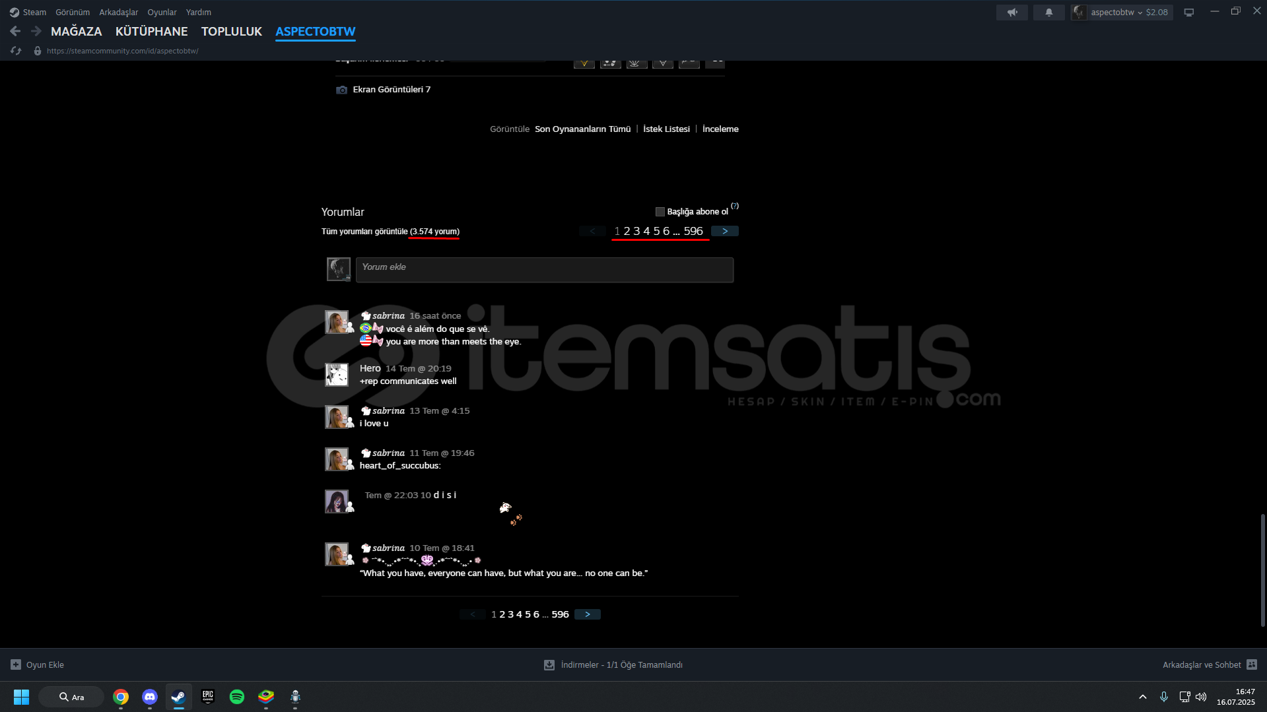1267x712 pixels.
Task: Open Ekran Görüntüleri 7 link
Action: (x=392, y=90)
